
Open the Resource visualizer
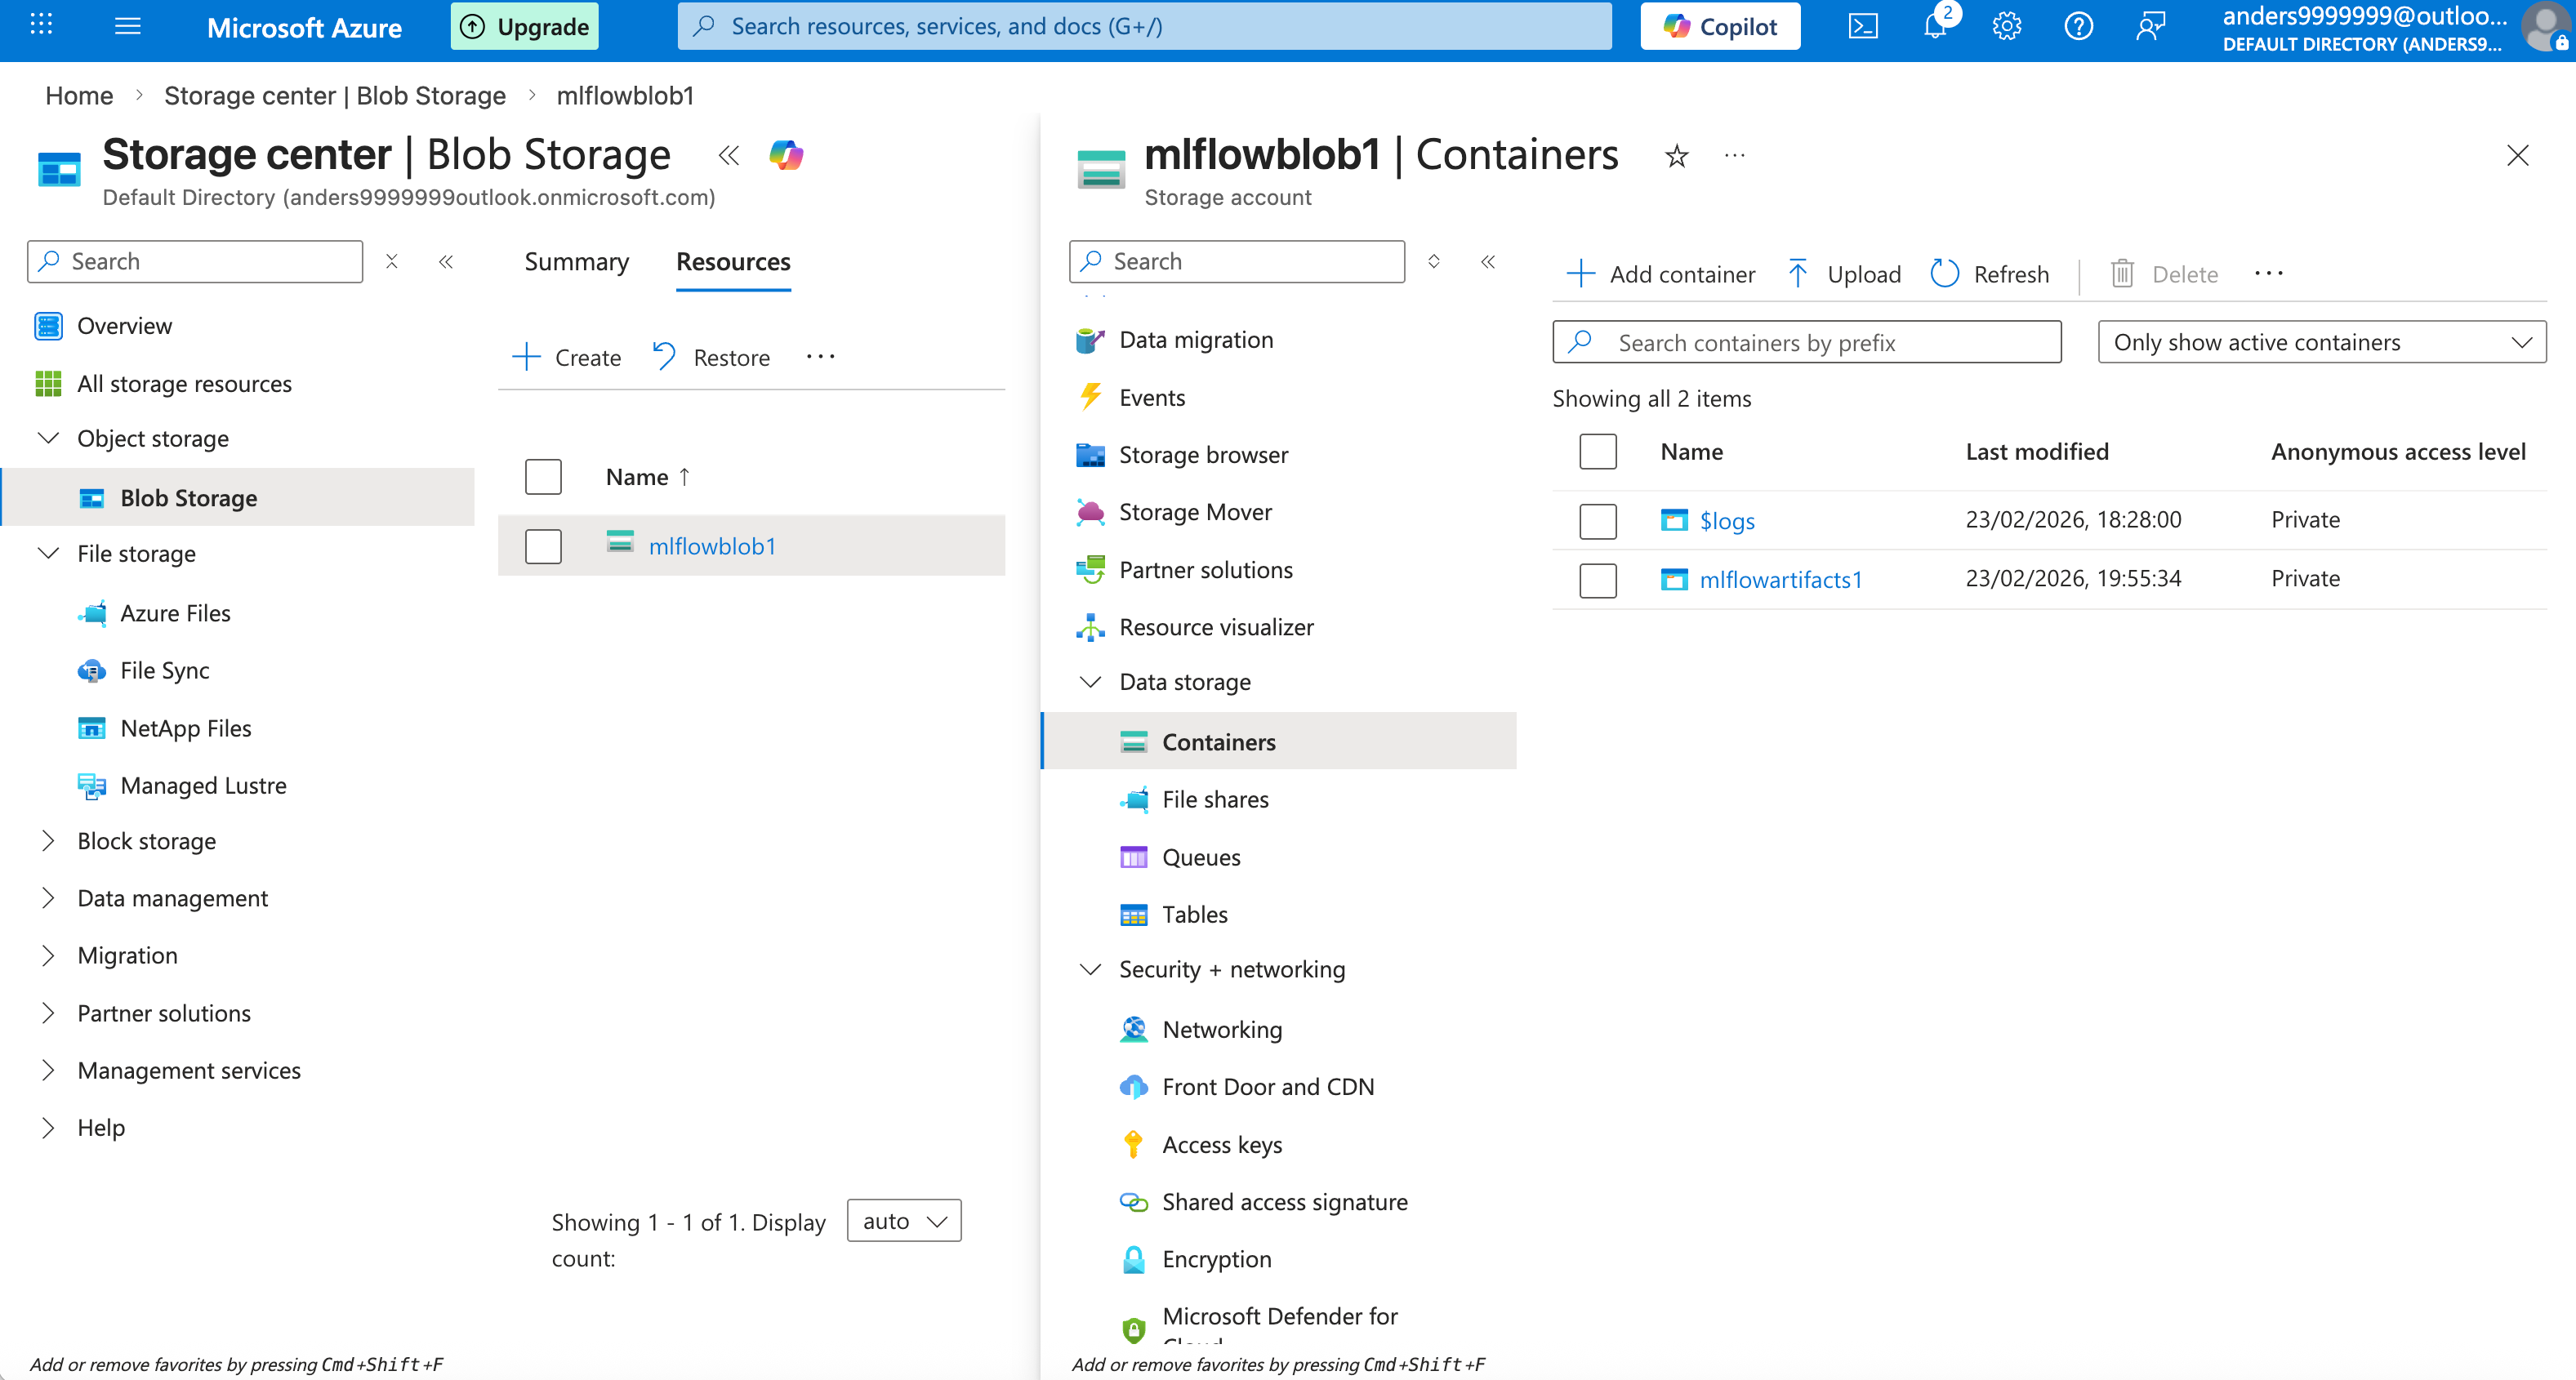tap(1216, 627)
